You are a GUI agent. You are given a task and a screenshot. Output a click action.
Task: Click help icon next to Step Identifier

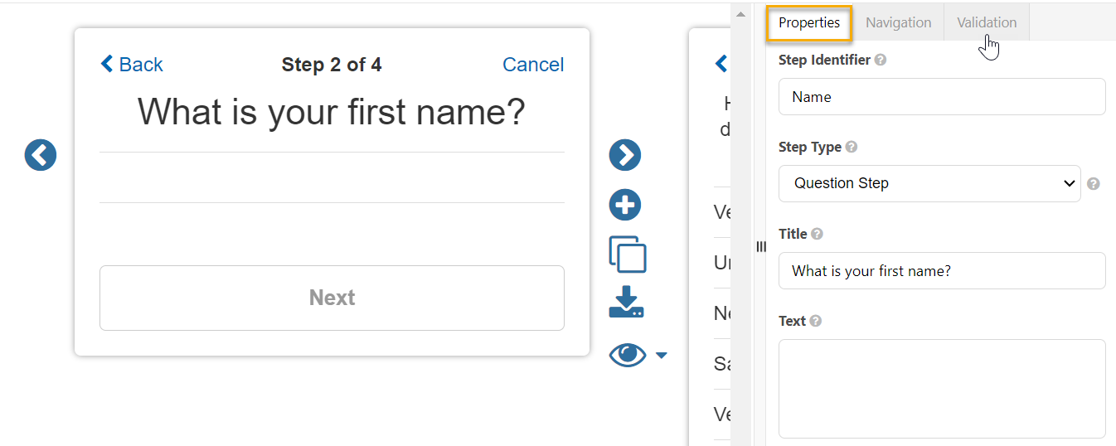[x=881, y=61]
